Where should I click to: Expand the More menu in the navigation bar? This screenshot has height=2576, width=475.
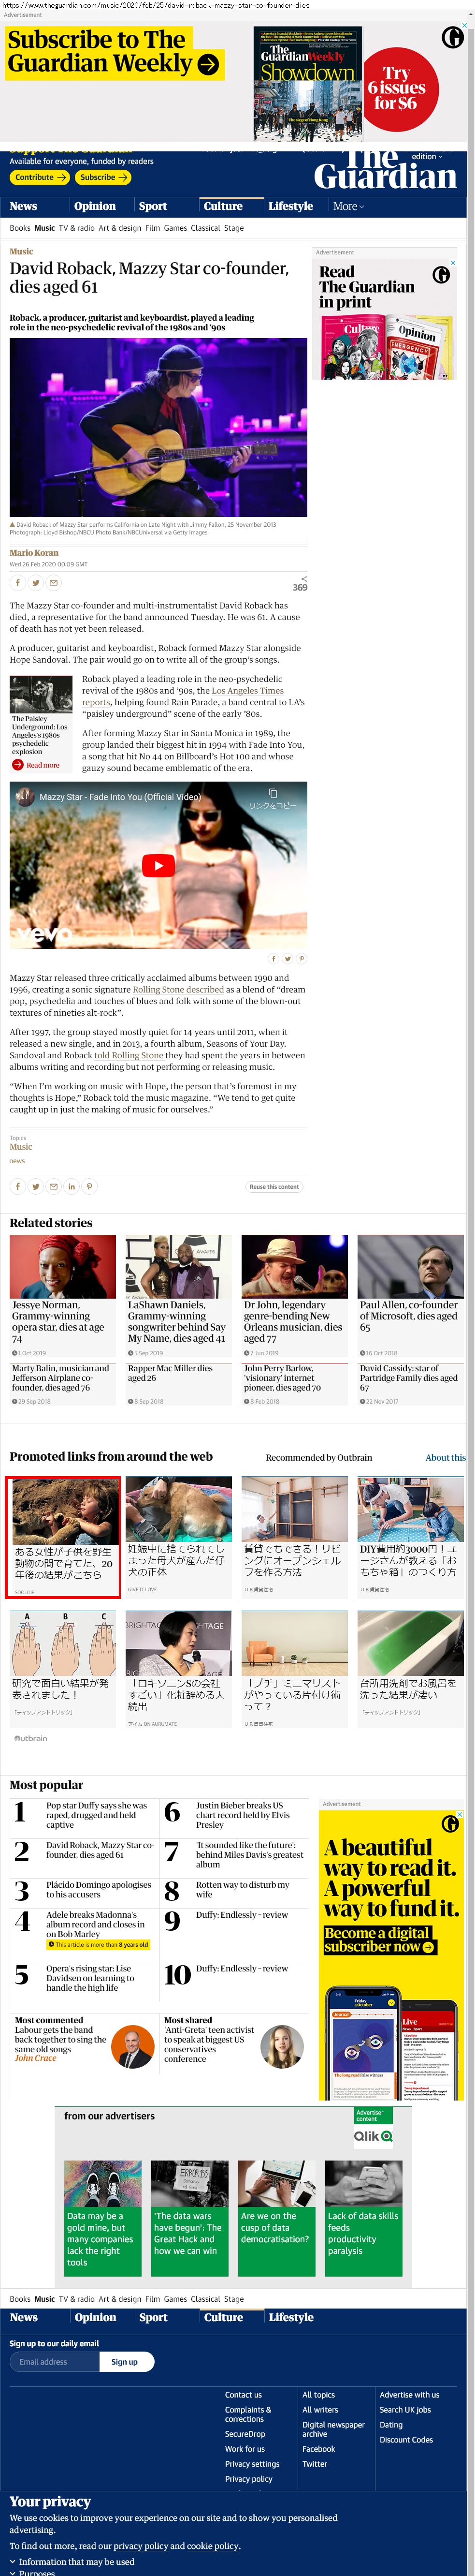[348, 206]
